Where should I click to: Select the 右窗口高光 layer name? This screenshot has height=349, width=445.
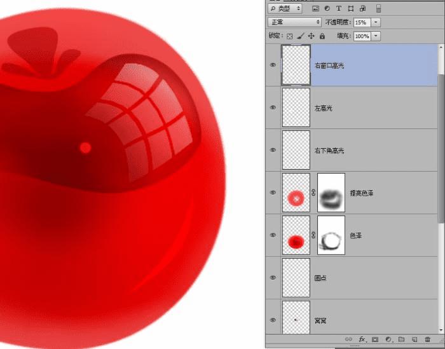click(x=329, y=65)
